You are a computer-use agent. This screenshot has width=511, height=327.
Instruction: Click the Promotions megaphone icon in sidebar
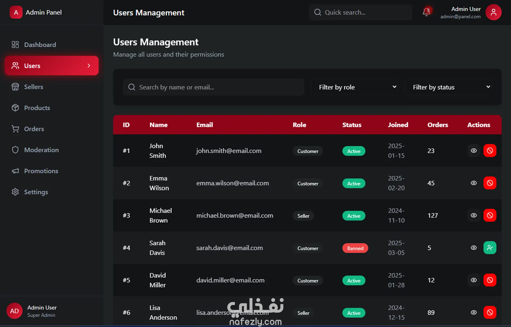pyautogui.click(x=15, y=171)
